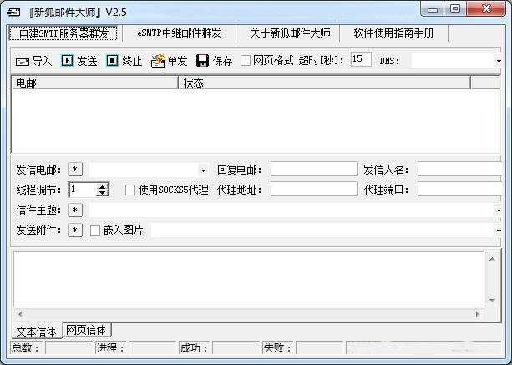512x365 pixels.
Task: Click the 电邮 column header
Action: (94, 83)
